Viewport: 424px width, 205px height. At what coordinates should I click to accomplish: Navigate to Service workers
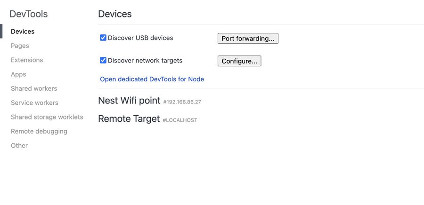[34, 102]
